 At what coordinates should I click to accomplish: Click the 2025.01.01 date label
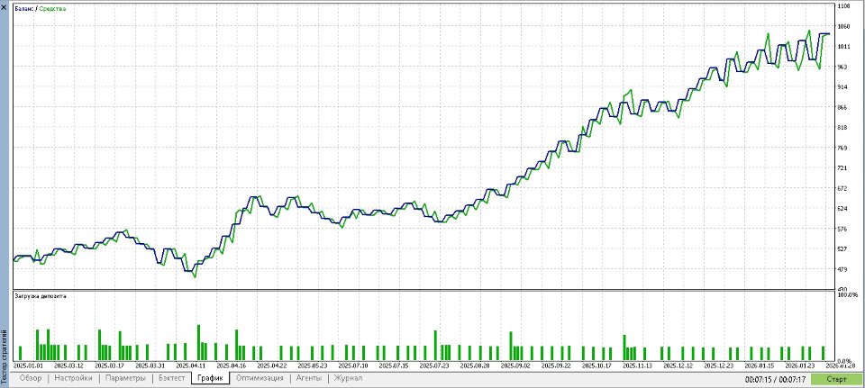pos(29,365)
